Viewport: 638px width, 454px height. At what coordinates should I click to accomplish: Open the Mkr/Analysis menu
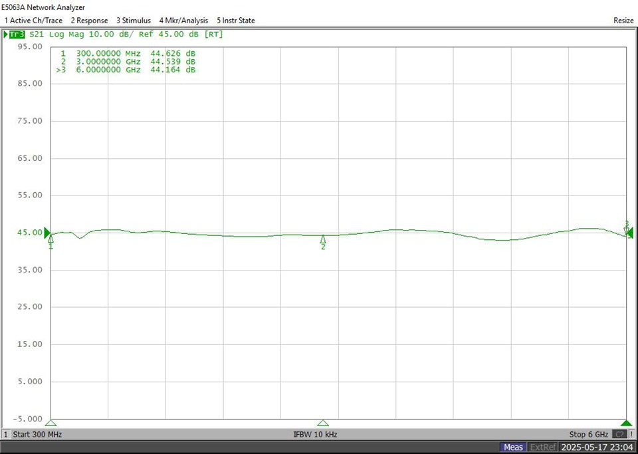tap(183, 21)
